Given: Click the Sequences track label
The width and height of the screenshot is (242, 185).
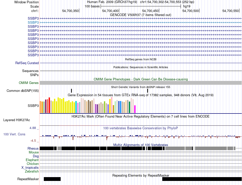Looking at the screenshot, I should tap(30, 71).
